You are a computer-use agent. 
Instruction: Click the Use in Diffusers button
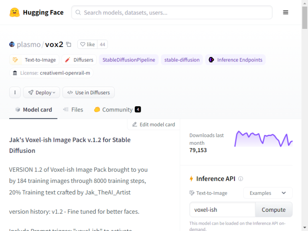[89, 92]
